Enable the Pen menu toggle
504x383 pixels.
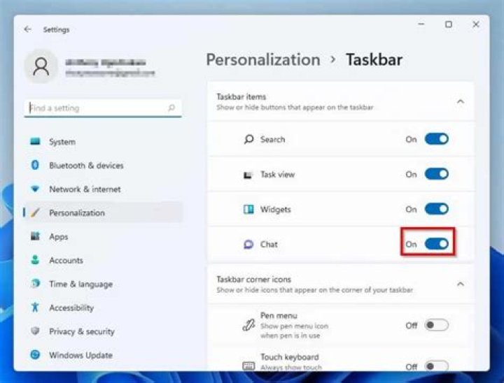pos(436,325)
